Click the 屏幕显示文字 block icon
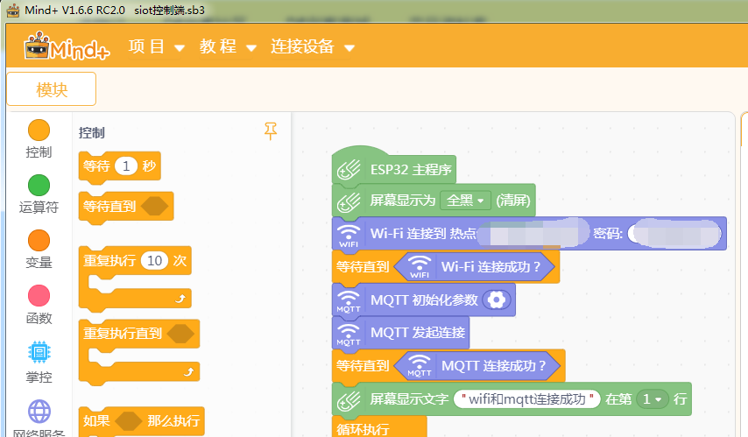This screenshot has width=748, height=437. (349, 400)
